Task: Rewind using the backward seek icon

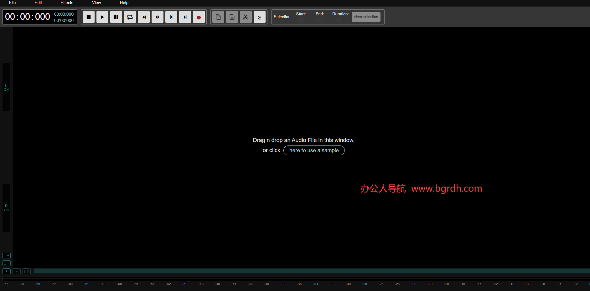Action: (x=143, y=17)
